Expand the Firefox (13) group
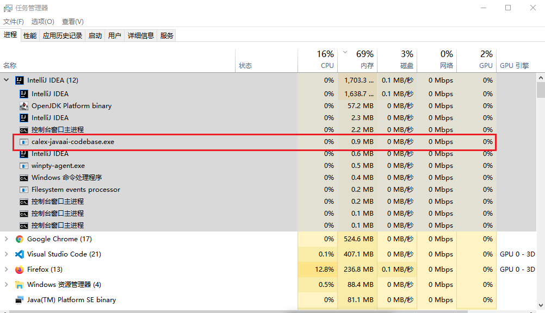 click(7, 269)
